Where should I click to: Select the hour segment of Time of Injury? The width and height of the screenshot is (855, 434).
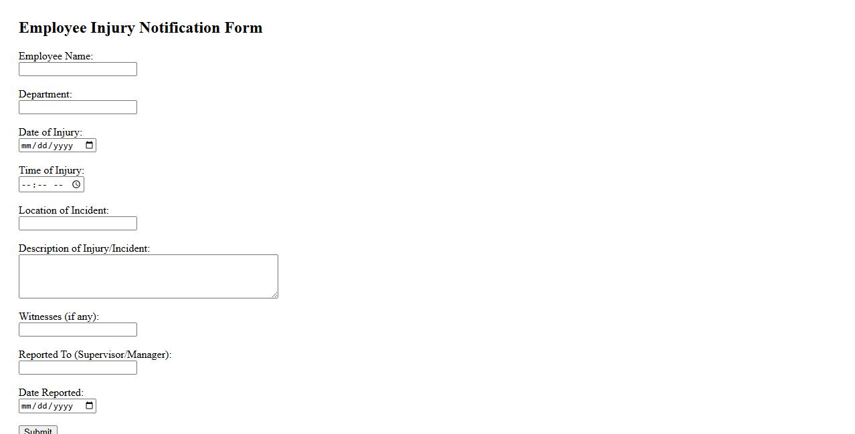tap(25, 184)
